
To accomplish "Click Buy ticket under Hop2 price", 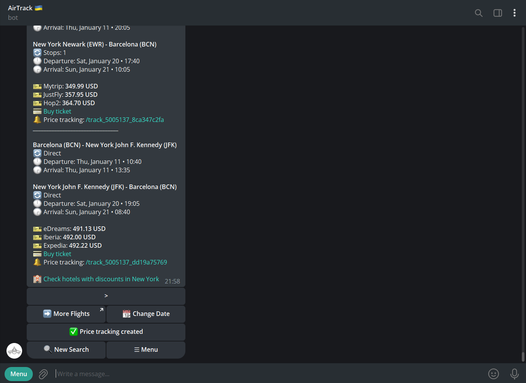I will point(57,111).
